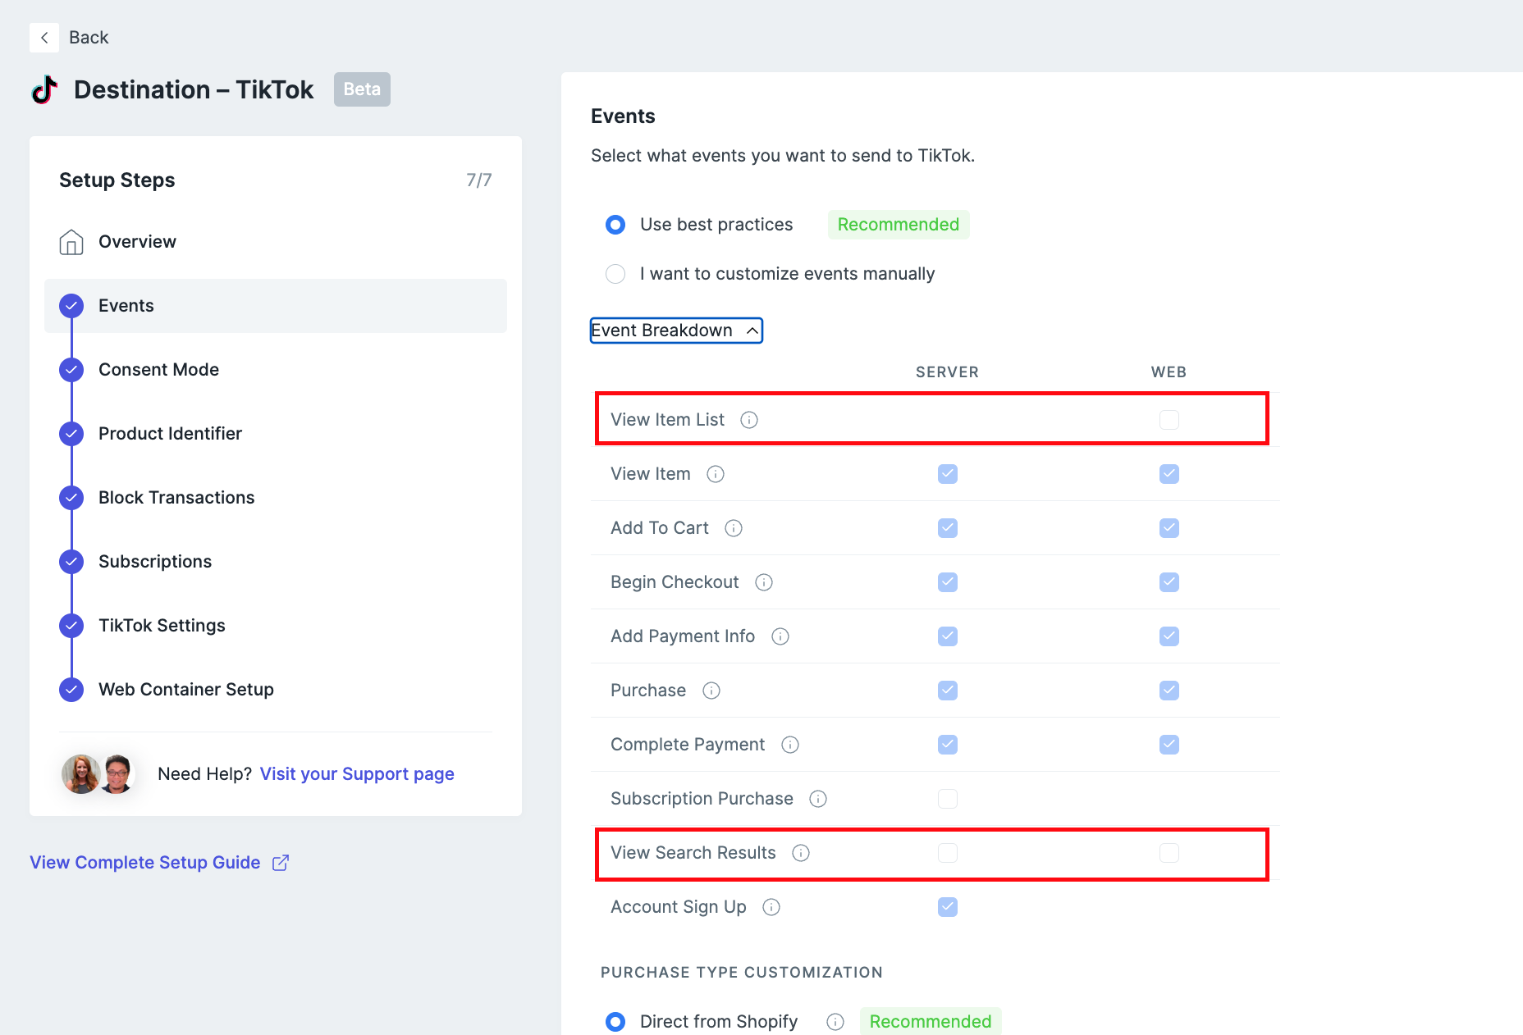Image resolution: width=1523 pixels, height=1035 pixels.
Task: Click the TikTok Settings checkmark icon
Action: click(x=71, y=626)
